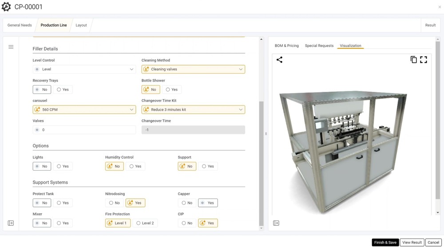
Task: Click the Finish & Save button
Action: point(385,243)
